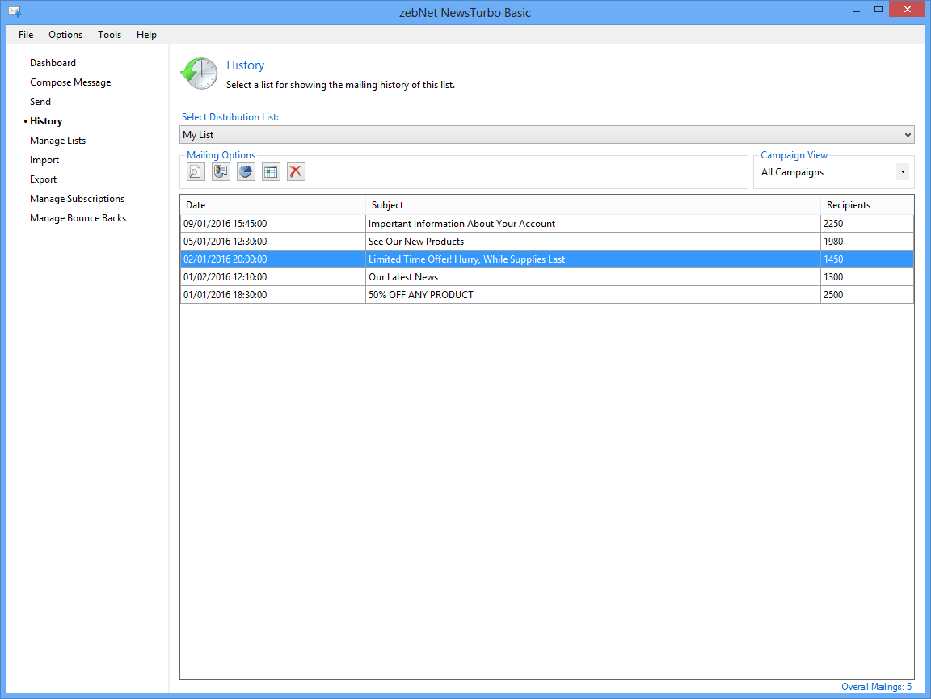The width and height of the screenshot is (931, 699).
Task: Open the pie chart statistics icon
Action: [246, 171]
